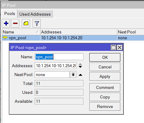144x123 pixels.
Task: Click the Comment button in dialog
Action: pos(105,87)
